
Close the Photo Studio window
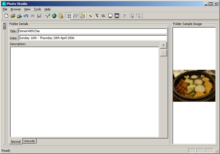point(216,4)
